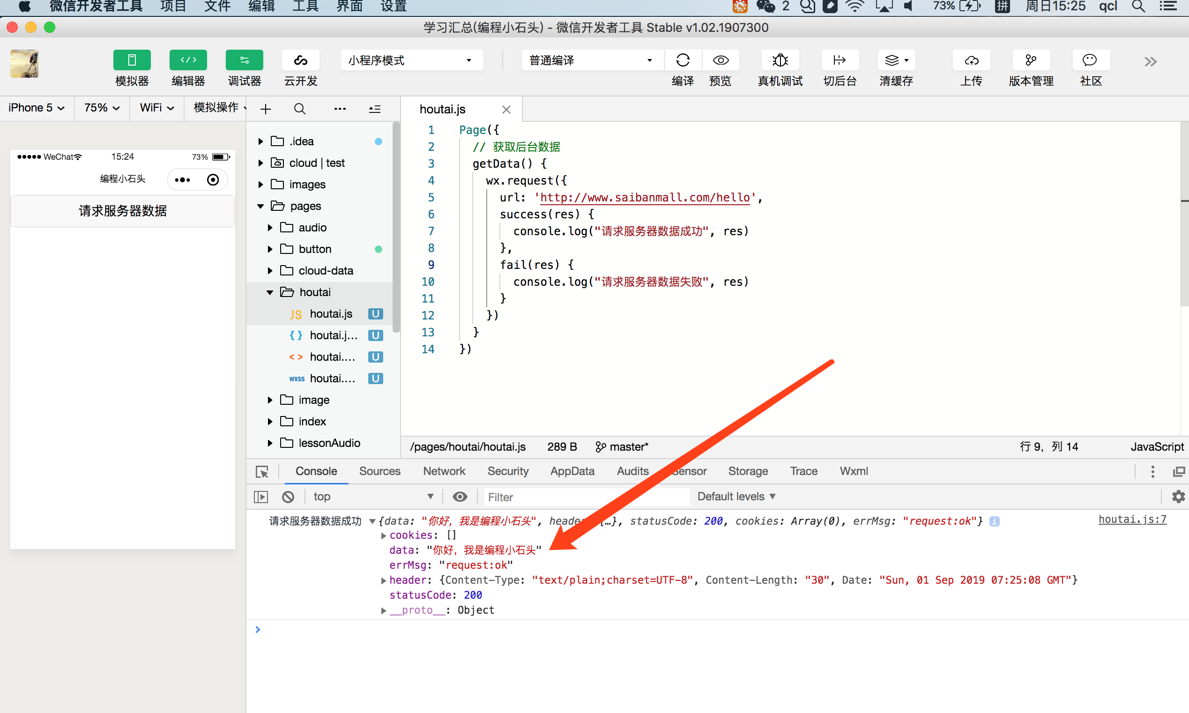Open the iPhone 5 device dropdown
Screen dimensions: 1189x713
[x=37, y=108]
